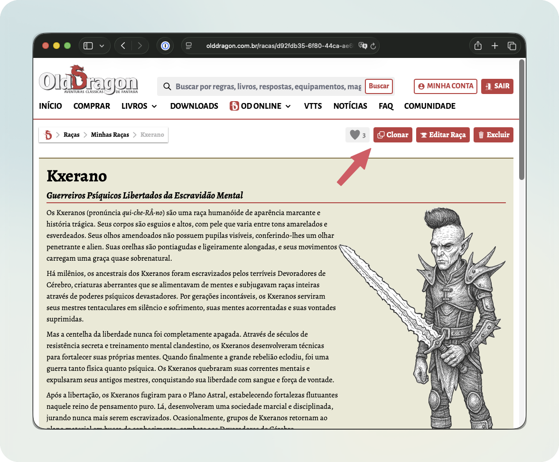Screen dimensions: 559x462
Task: Click the forward navigation arrow
Action: point(140,46)
